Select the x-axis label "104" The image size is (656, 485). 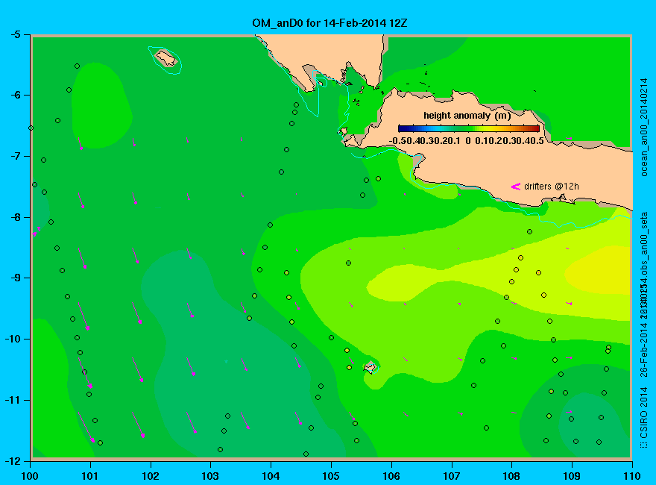pos(271,476)
